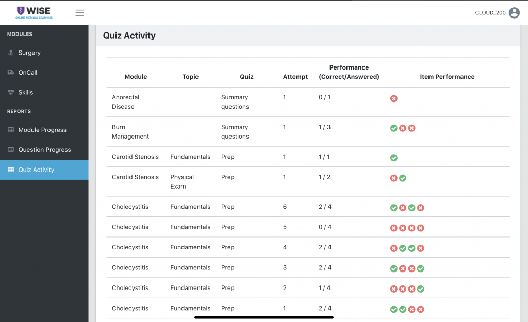Open the Question Progress report
This screenshot has width=528, height=322.
[44, 150]
